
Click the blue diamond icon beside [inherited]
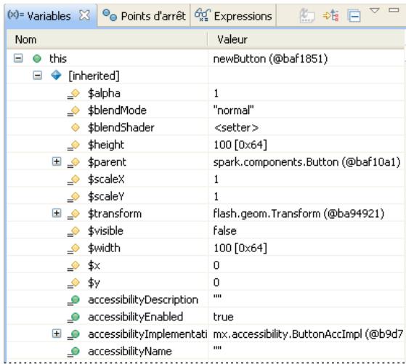(x=56, y=76)
